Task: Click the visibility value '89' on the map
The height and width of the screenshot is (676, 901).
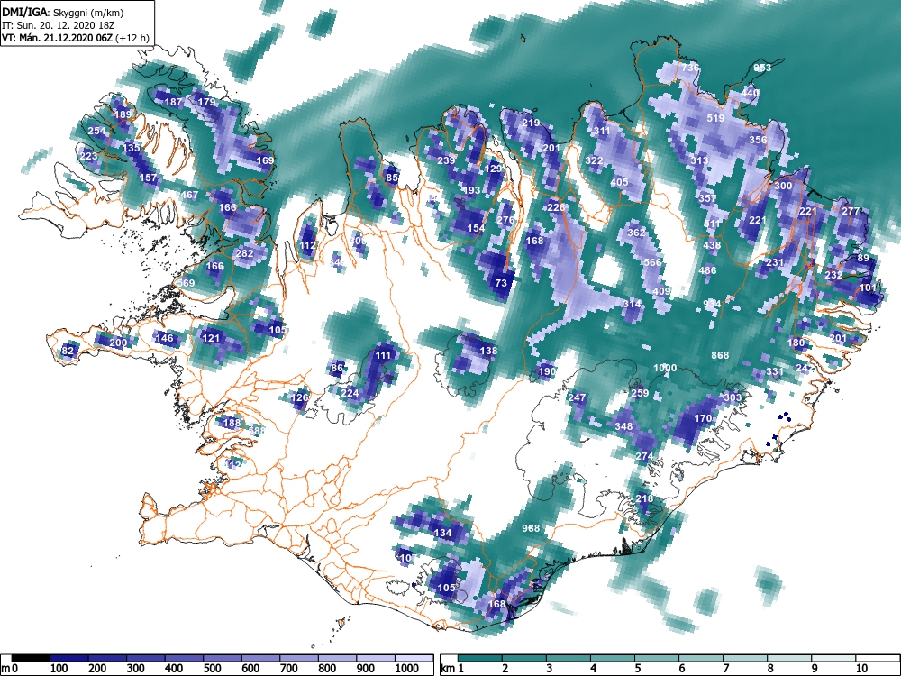Action: [863, 258]
